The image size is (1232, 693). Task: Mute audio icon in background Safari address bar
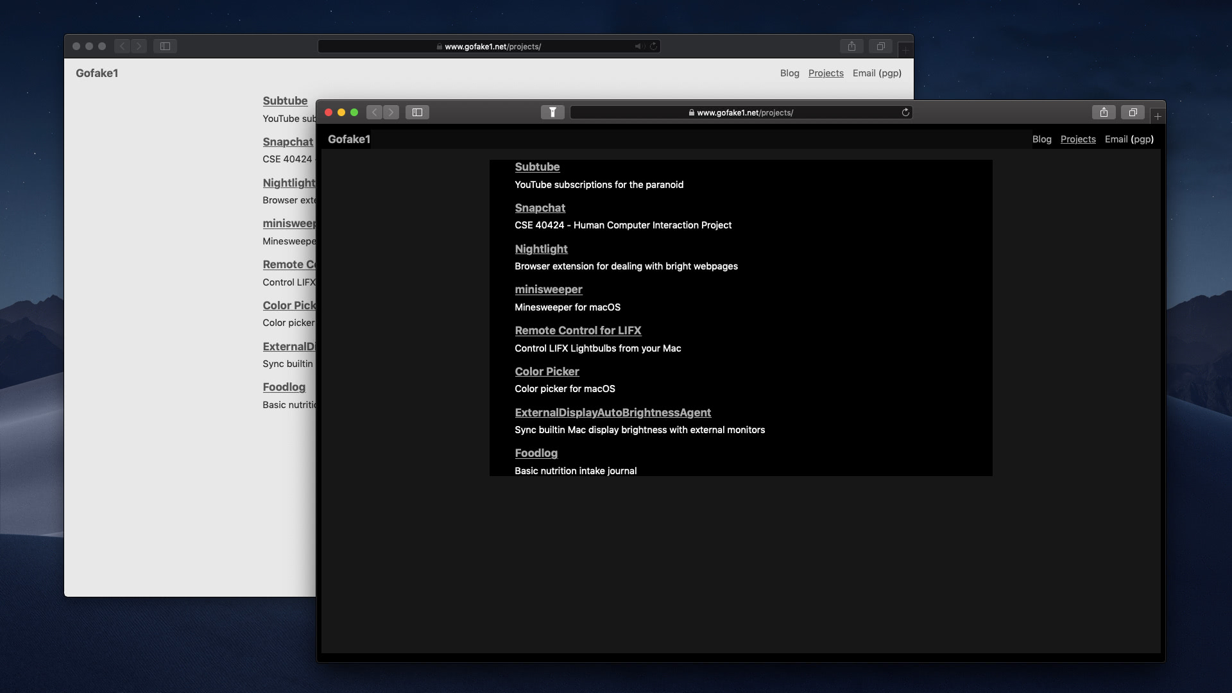[x=638, y=46]
